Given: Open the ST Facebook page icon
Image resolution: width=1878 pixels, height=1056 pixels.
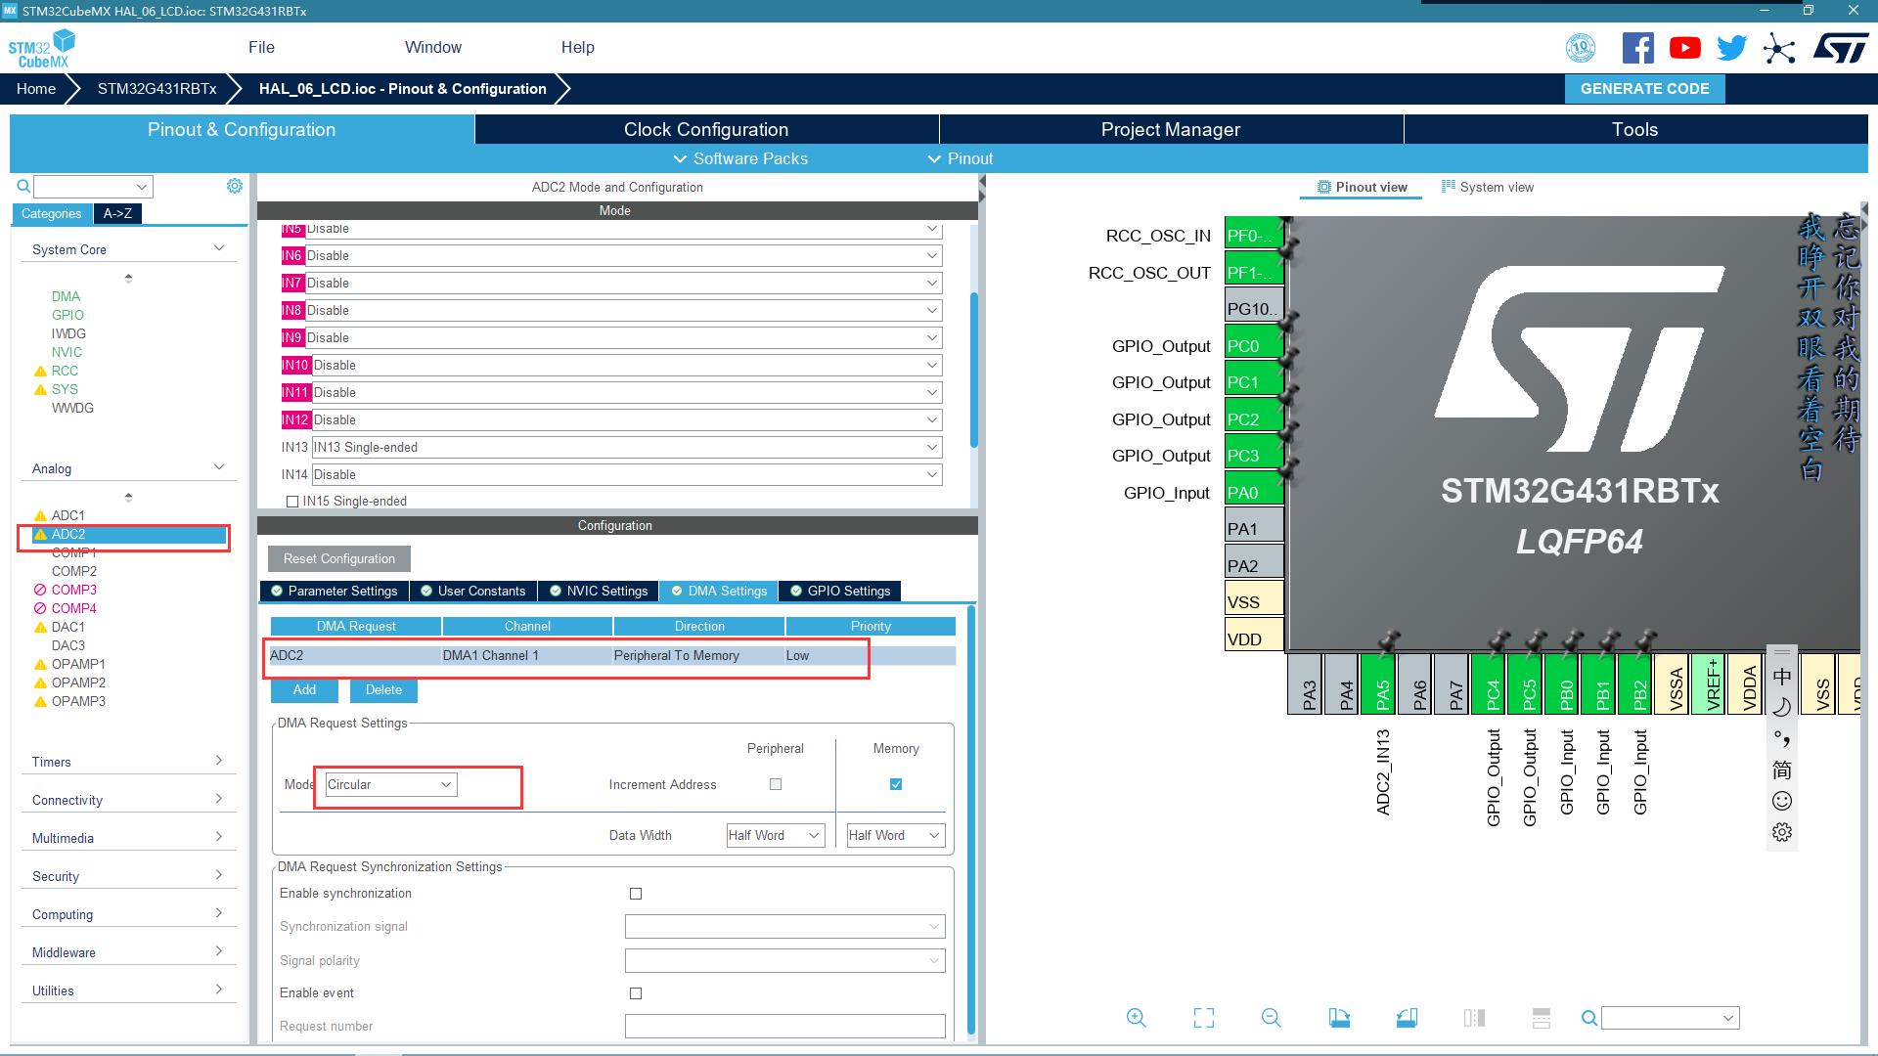Looking at the screenshot, I should [1637, 48].
